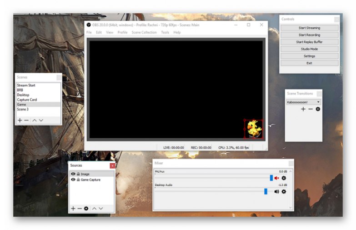Viewport: 356px width, 230px height.
Task: Unmute the Mic/Aux speaker icon
Action: coord(276,178)
